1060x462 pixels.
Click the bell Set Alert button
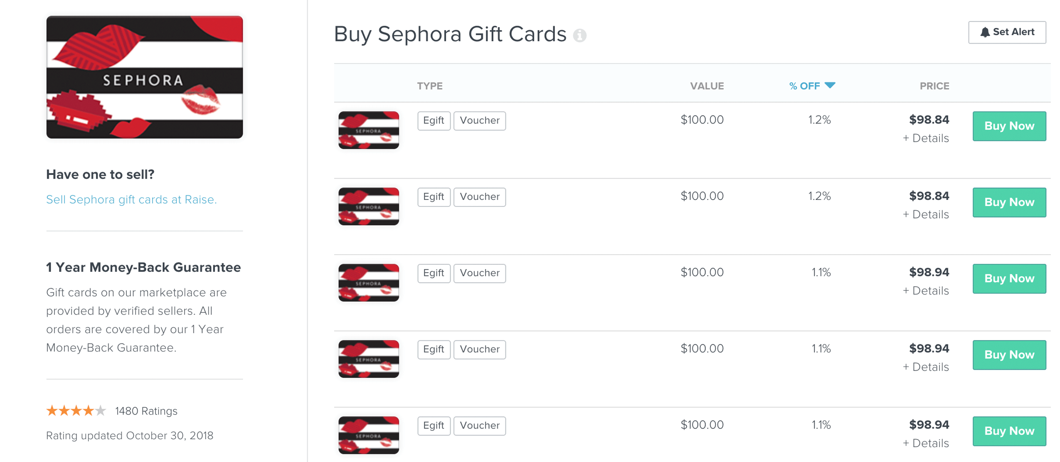tap(1006, 32)
